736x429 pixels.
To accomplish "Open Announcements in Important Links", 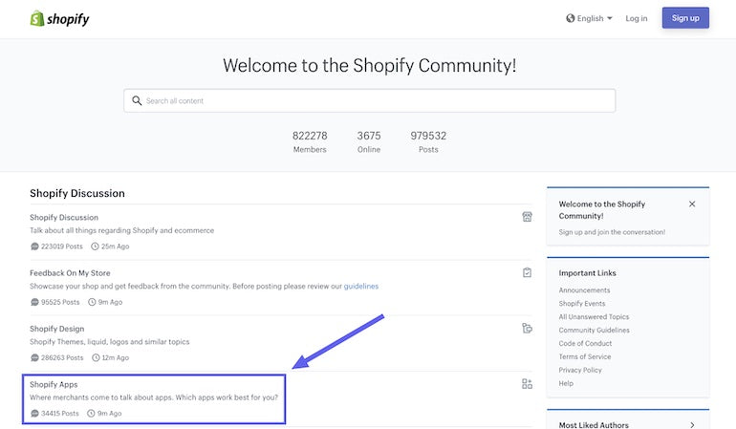I will pos(584,290).
